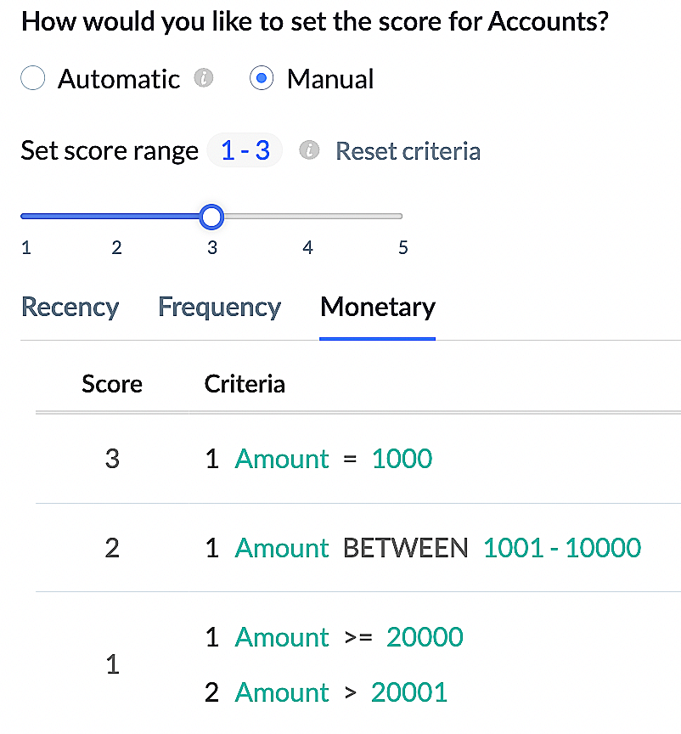Click the score range slider handle
The width and height of the screenshot is (681, 734).
(x=212, y=217)
